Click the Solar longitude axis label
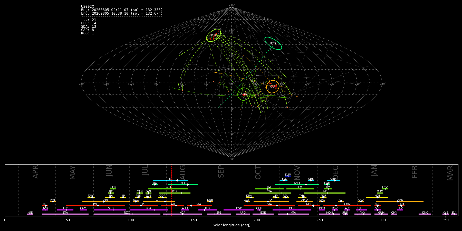Viewport: 462px width, 231px height. coord(232,225)
